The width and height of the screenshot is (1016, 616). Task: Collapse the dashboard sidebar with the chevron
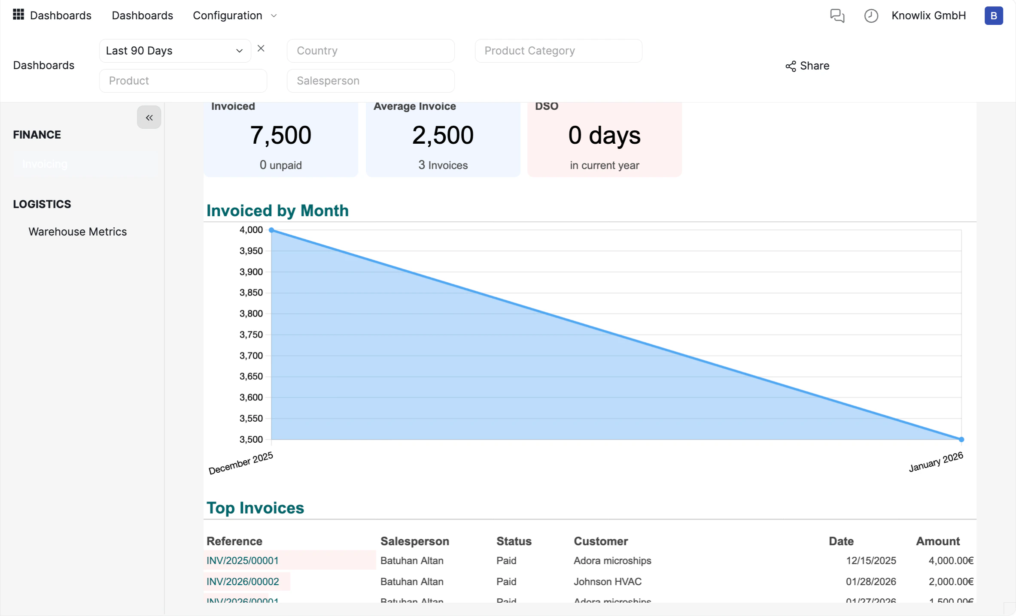click(149, 117)
